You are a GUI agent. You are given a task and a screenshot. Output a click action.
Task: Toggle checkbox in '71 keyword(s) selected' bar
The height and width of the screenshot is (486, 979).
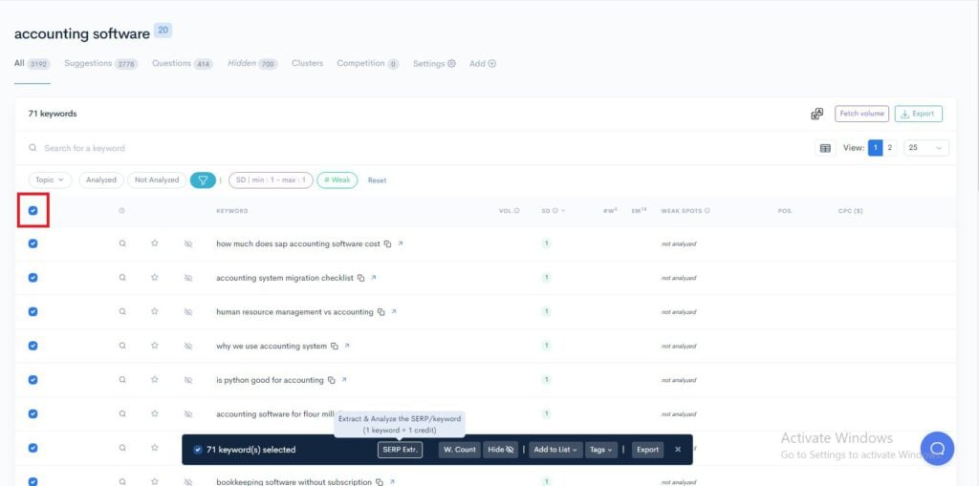[198, 449]
